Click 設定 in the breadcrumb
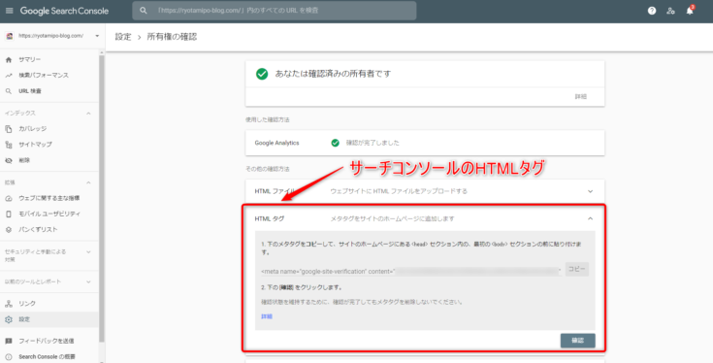 pyautogui.click(x=123, y=37)
